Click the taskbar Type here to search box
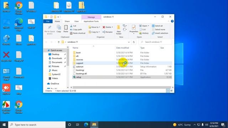The width and height of the screenshot is (228, 128). 37,125
